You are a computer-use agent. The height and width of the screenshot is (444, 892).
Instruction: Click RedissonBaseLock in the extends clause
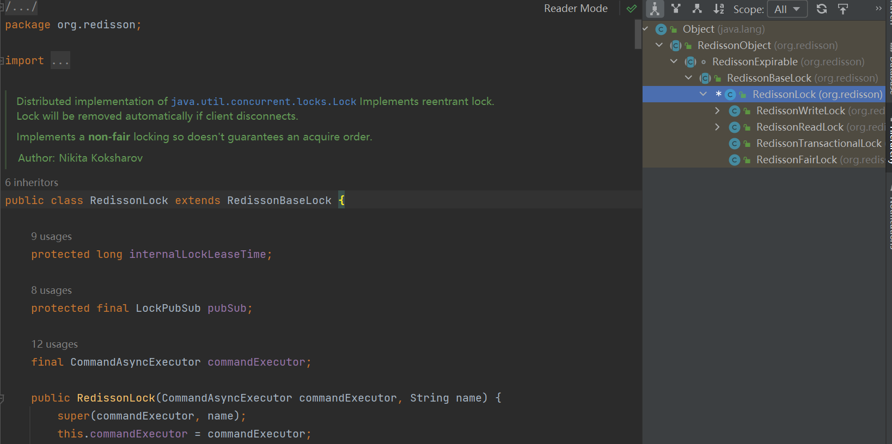click(x=279, y=200)
